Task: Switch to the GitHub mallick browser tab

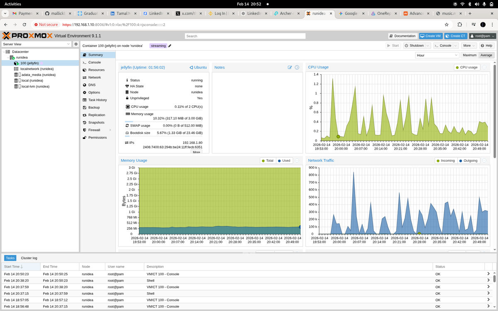Action: (x=59, y=13)
